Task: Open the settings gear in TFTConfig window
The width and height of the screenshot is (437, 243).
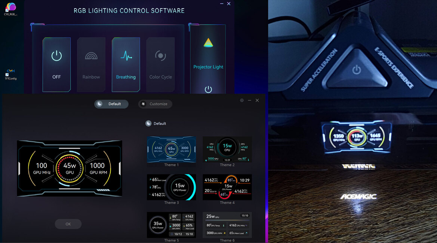Action: point(241,100)
